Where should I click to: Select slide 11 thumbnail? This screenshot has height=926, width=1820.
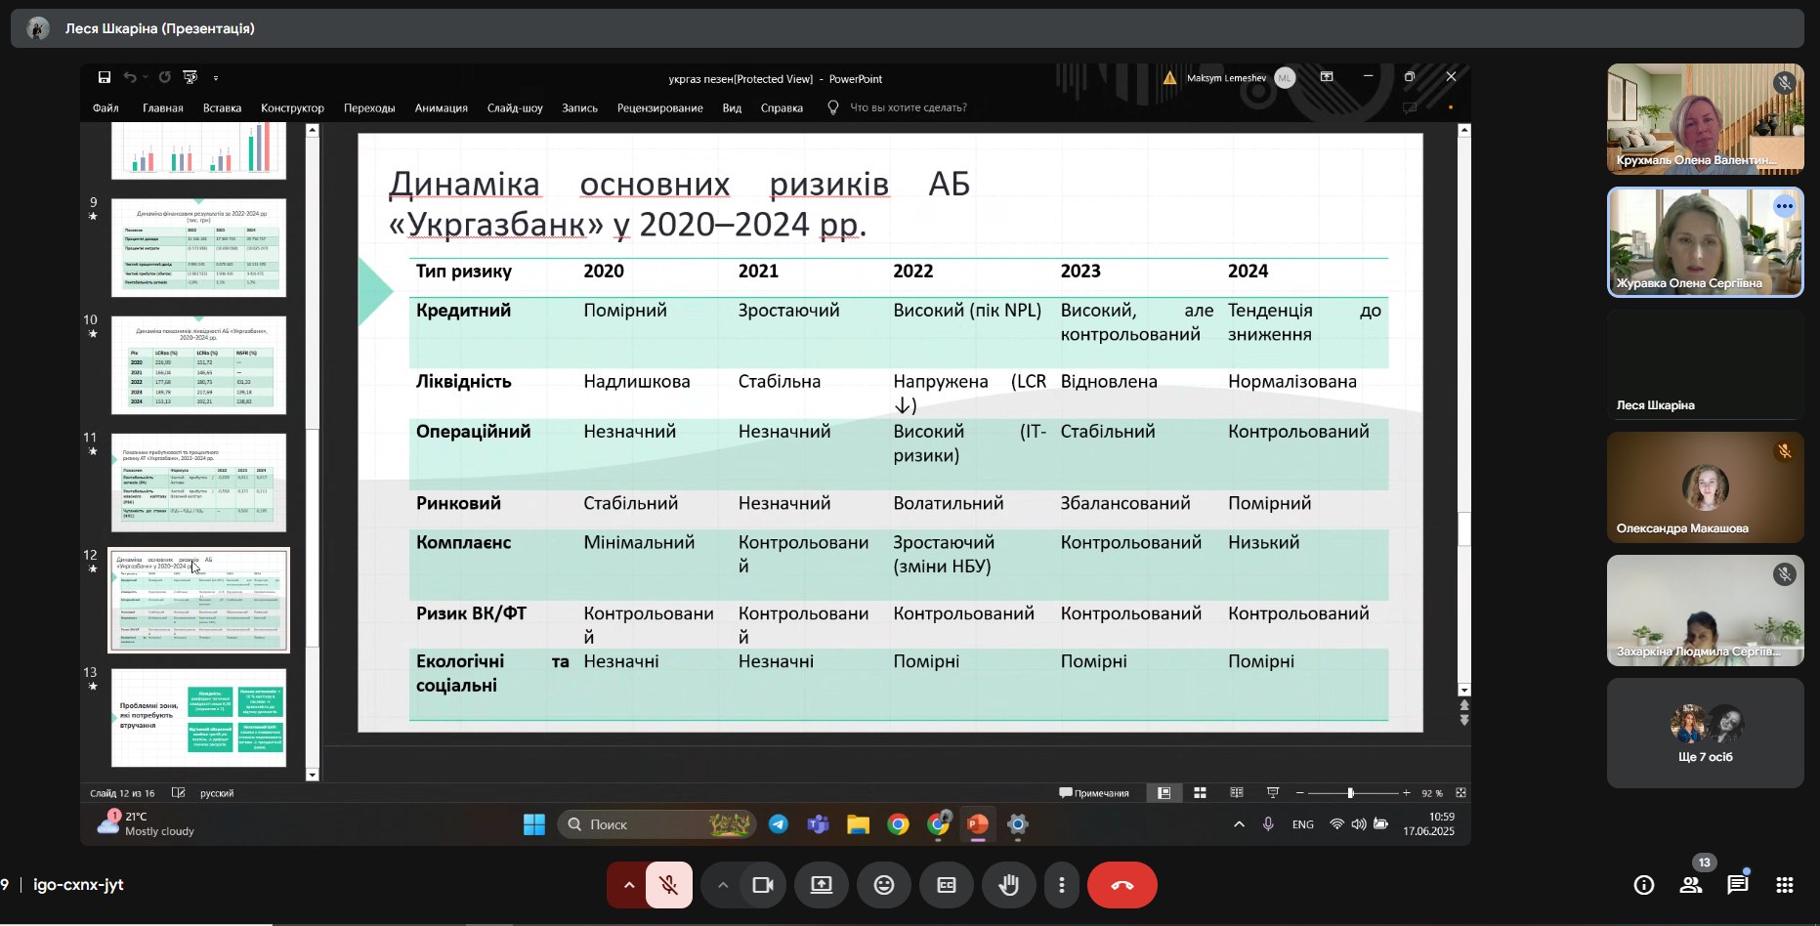coord(198,483)
